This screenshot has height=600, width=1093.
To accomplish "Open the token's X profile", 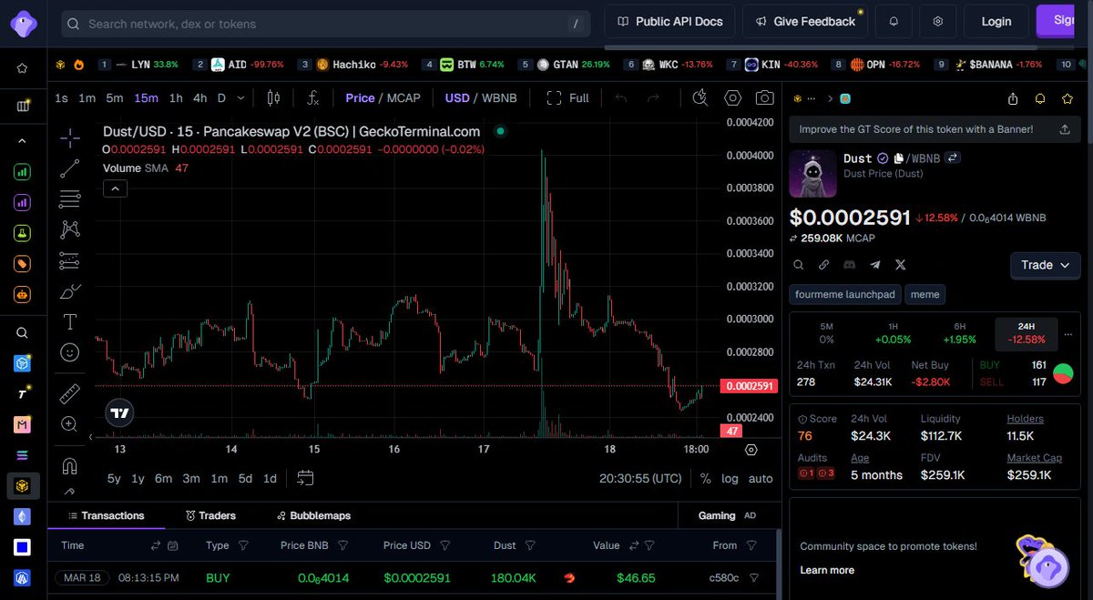I will click(901, 265).
